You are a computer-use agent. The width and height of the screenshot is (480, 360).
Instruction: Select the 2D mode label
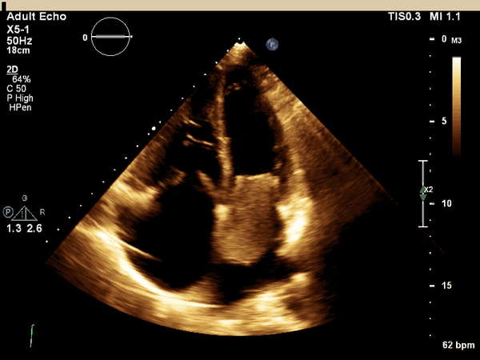point(12,70)
